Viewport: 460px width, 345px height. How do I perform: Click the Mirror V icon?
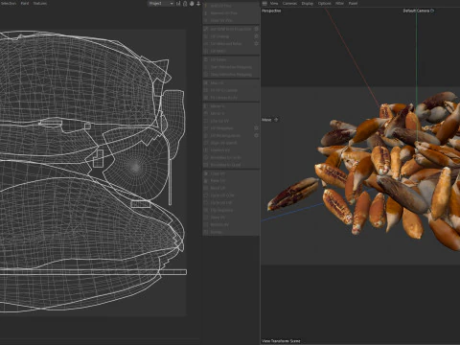206,113
